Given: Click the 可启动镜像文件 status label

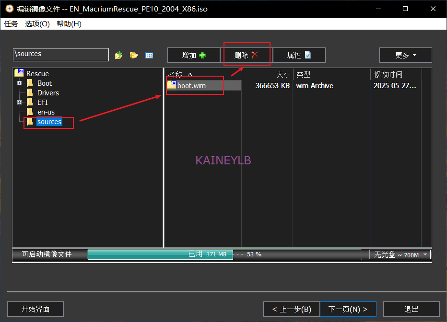Looking at the screenshot, I should [47, 254].
